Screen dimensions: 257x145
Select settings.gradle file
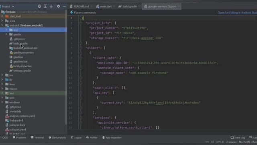pyautogui.click(x=22, y=71)
